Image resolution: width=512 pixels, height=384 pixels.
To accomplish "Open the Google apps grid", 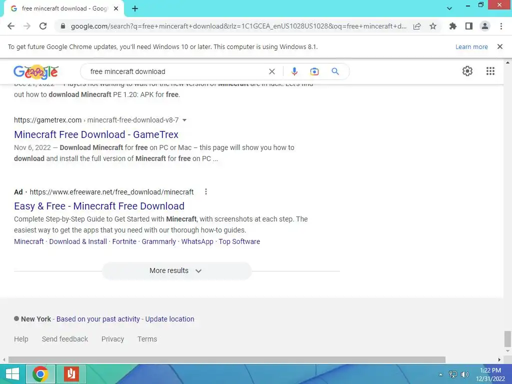I will coord(490,71).
